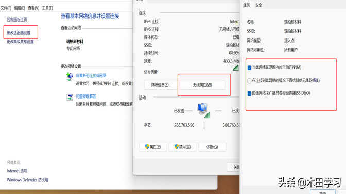
Task: Open Windows Defender 防火墙 link
Action: pyautogui.click(x=28, y=180)
